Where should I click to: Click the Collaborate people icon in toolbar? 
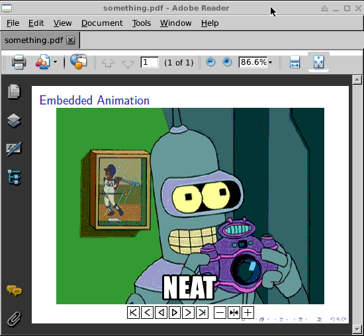pyautogui.click(x=43, y=62)
